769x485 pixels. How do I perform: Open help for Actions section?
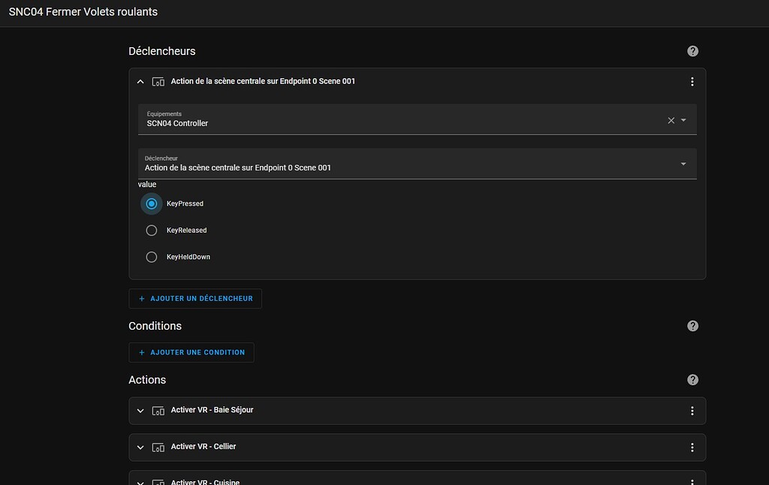[692, 380]
